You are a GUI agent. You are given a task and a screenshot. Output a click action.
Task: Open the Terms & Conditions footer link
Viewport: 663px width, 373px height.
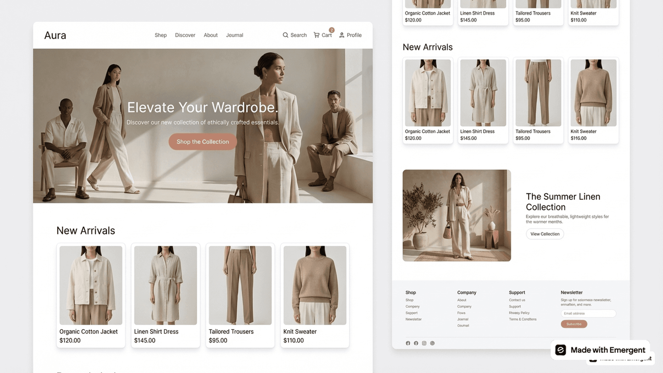522,319
